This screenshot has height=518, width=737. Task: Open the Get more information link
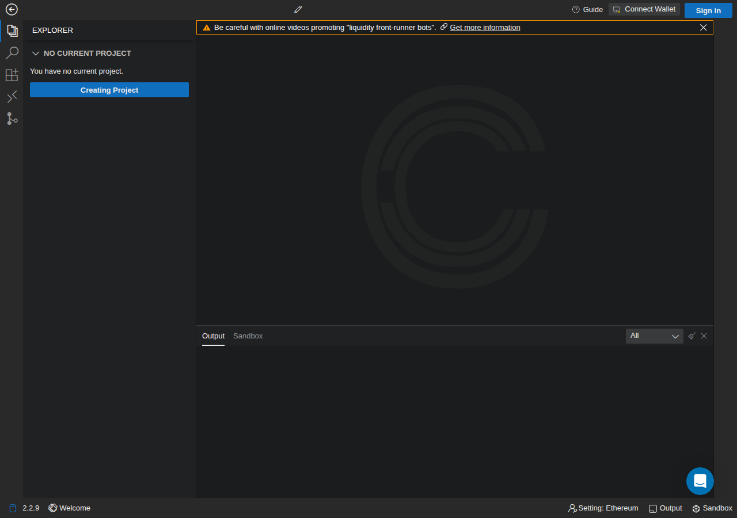pos(485,28)
